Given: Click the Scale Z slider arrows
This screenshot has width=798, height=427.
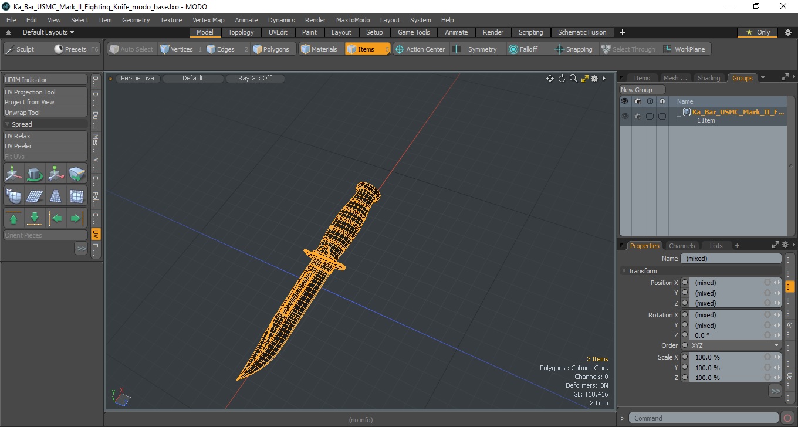Looking at the screenshot, I should pos(777,378).
